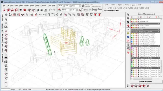
Task: Click the Stylus button in top-right panel
Action: 120,5
